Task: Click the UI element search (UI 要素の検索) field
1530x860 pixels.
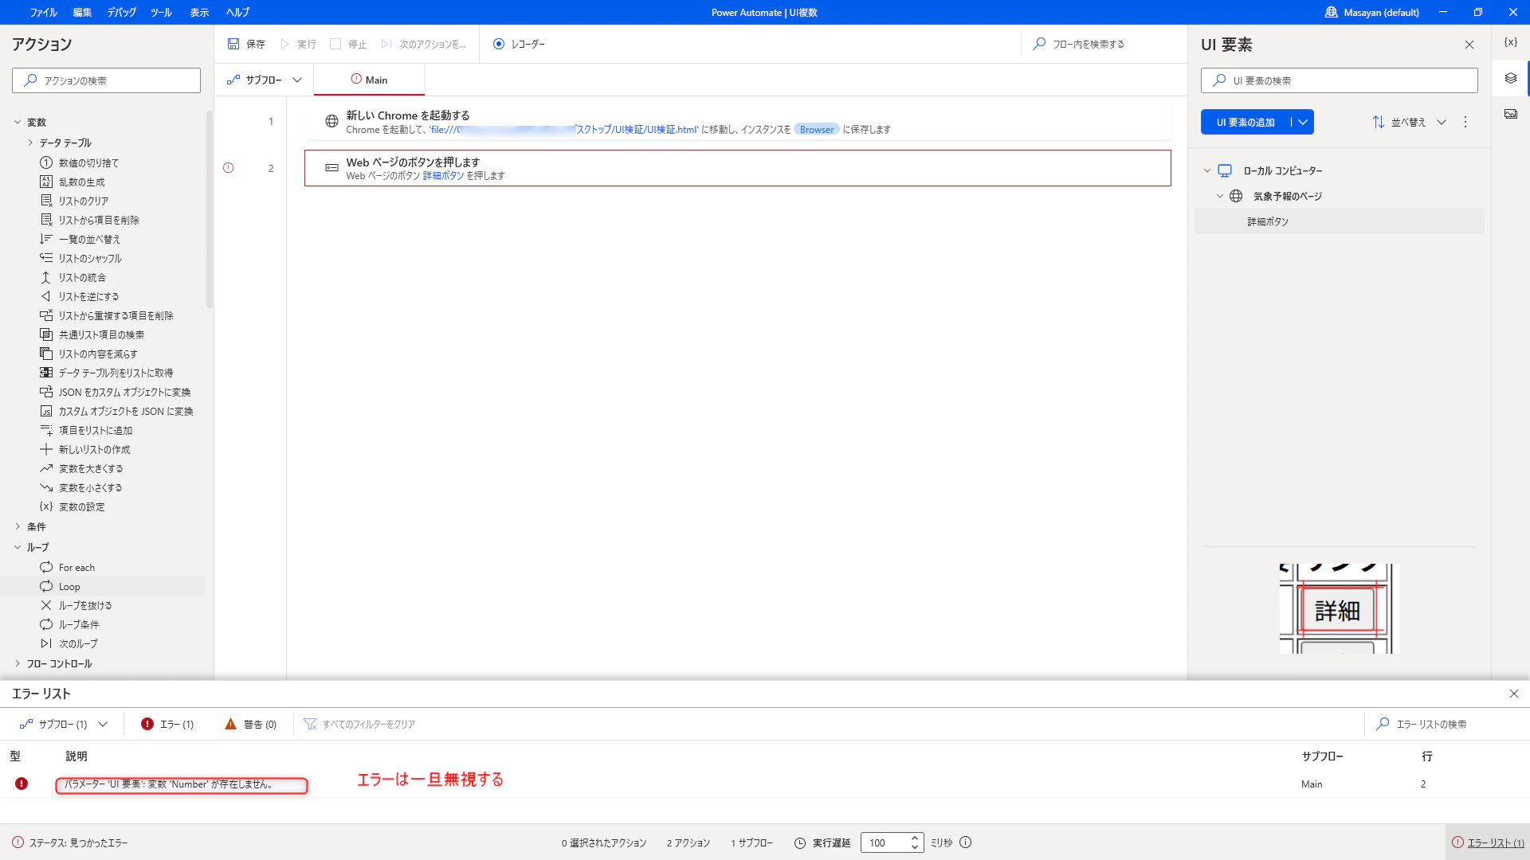Action: click(1339, 80)
